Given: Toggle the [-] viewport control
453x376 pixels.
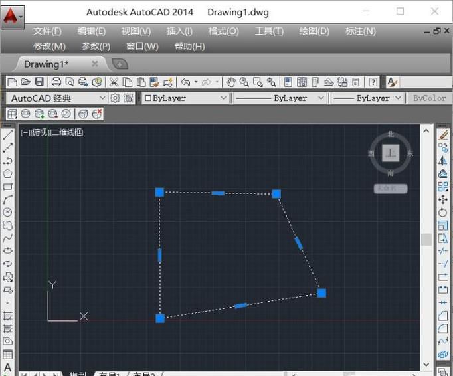Looking at the screenshot, I should click(x=25, y=132).
